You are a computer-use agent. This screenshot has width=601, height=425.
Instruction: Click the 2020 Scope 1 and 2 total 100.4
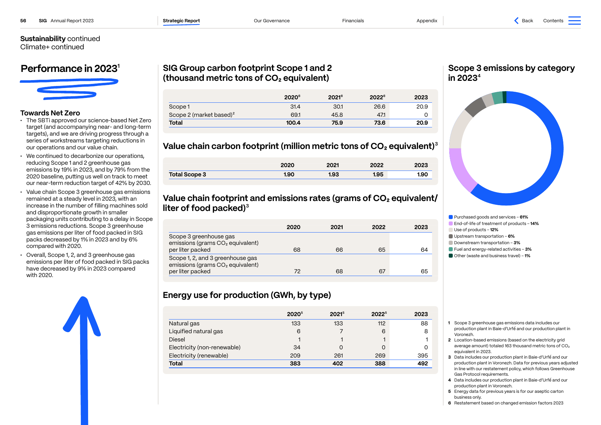(293, 123)
